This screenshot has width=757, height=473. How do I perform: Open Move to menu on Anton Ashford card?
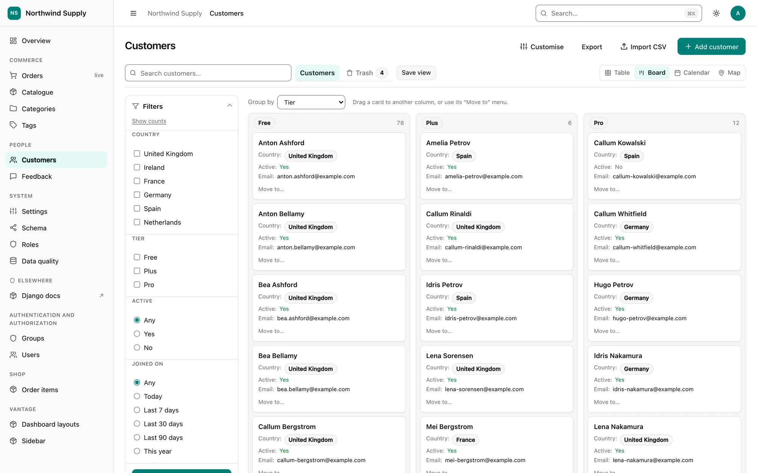click(x=271, y=189)
